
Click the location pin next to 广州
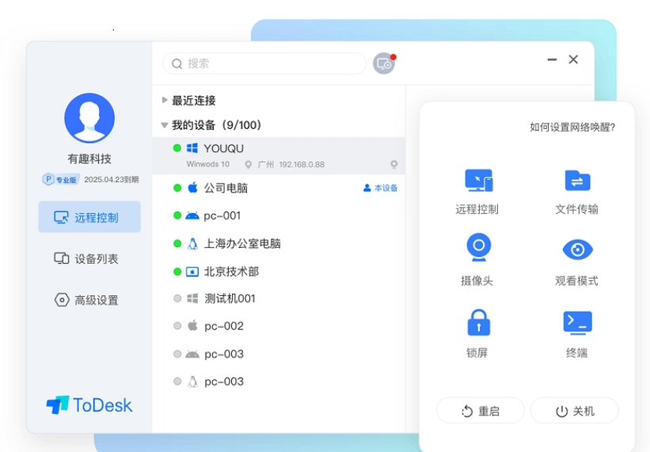[248, 165]
